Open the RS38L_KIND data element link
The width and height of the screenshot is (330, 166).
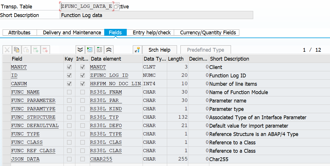click(x=106, y=109)
